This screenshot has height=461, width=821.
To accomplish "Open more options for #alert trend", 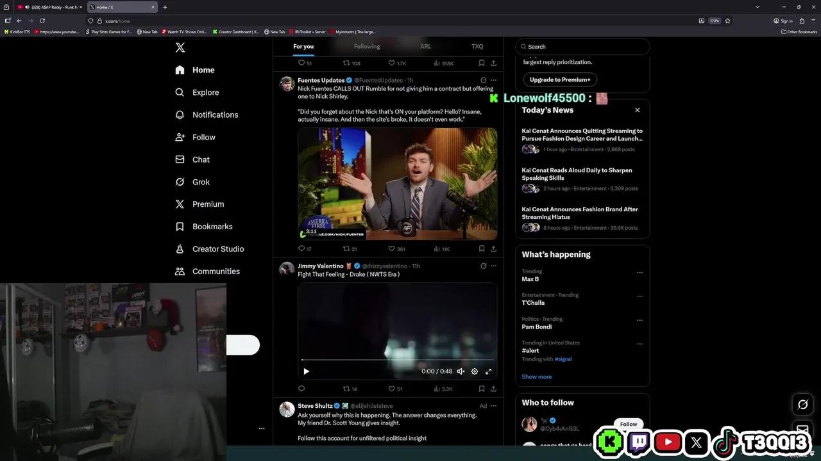I will click(x=639, y=344).
